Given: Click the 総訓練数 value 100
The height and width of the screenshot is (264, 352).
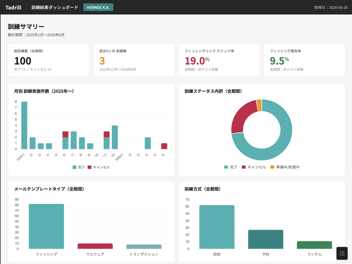Looking at the screenshot, I should (x=23, y=61).
